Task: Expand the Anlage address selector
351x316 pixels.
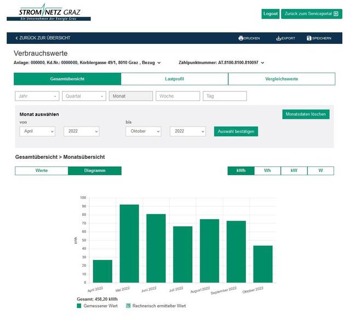Action: click(159, 63)
